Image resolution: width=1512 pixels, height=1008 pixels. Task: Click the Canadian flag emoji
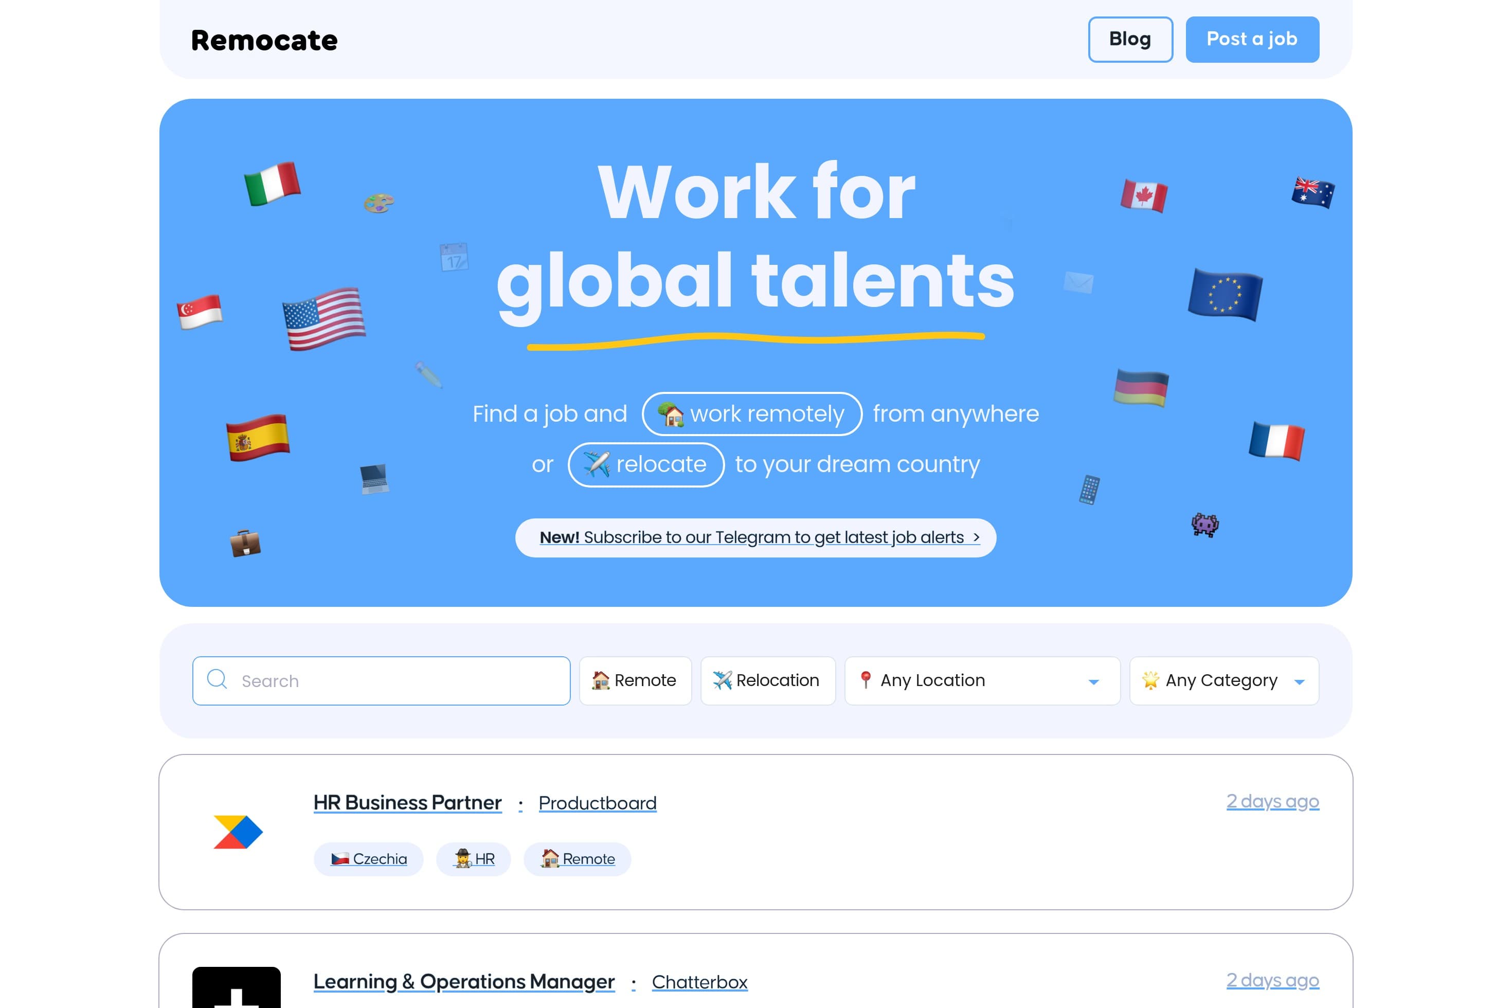1144,195
